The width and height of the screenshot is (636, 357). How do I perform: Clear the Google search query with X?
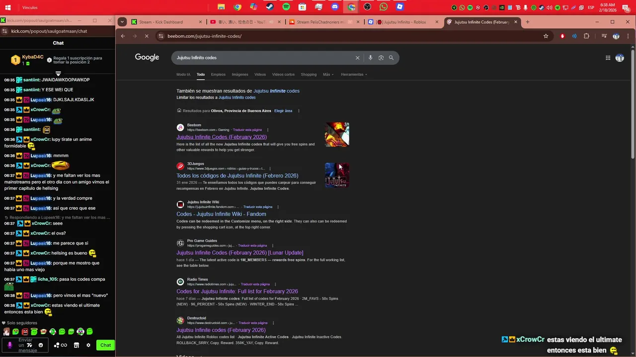357,58
